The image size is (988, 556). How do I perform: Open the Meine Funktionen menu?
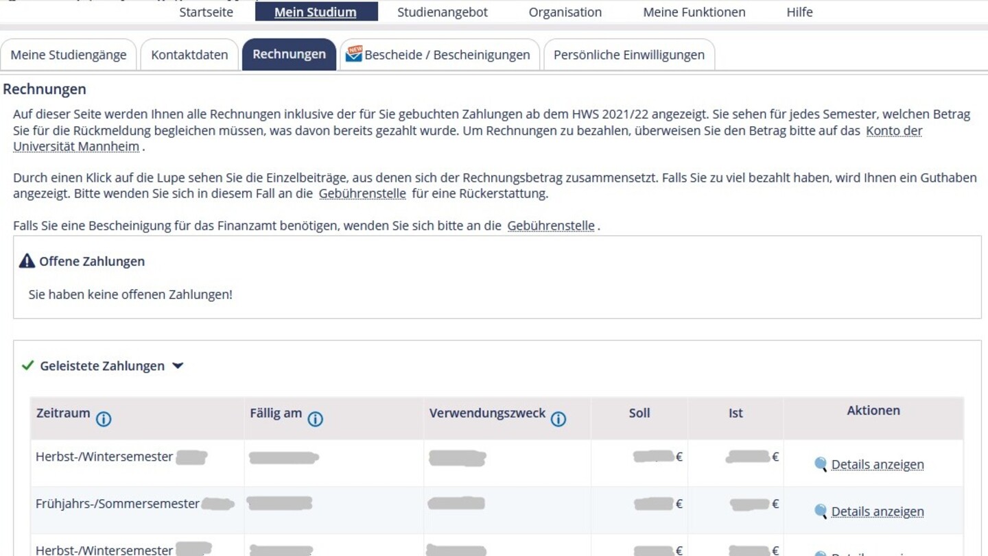[x=694, y=12]
